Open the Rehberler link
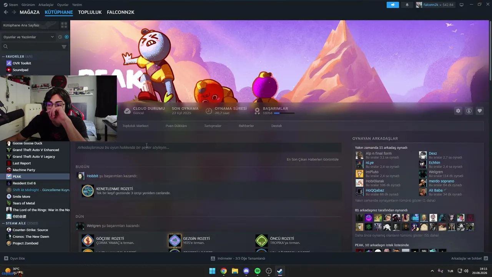Screen dimensions: 492x277 coord(246,126)
